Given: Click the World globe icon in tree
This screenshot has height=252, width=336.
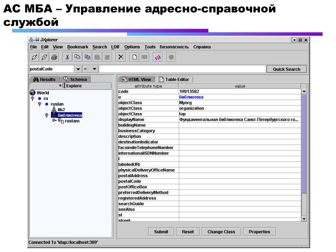Looking at the screenshot, I should pyautogui.click(x=32, y=93).
